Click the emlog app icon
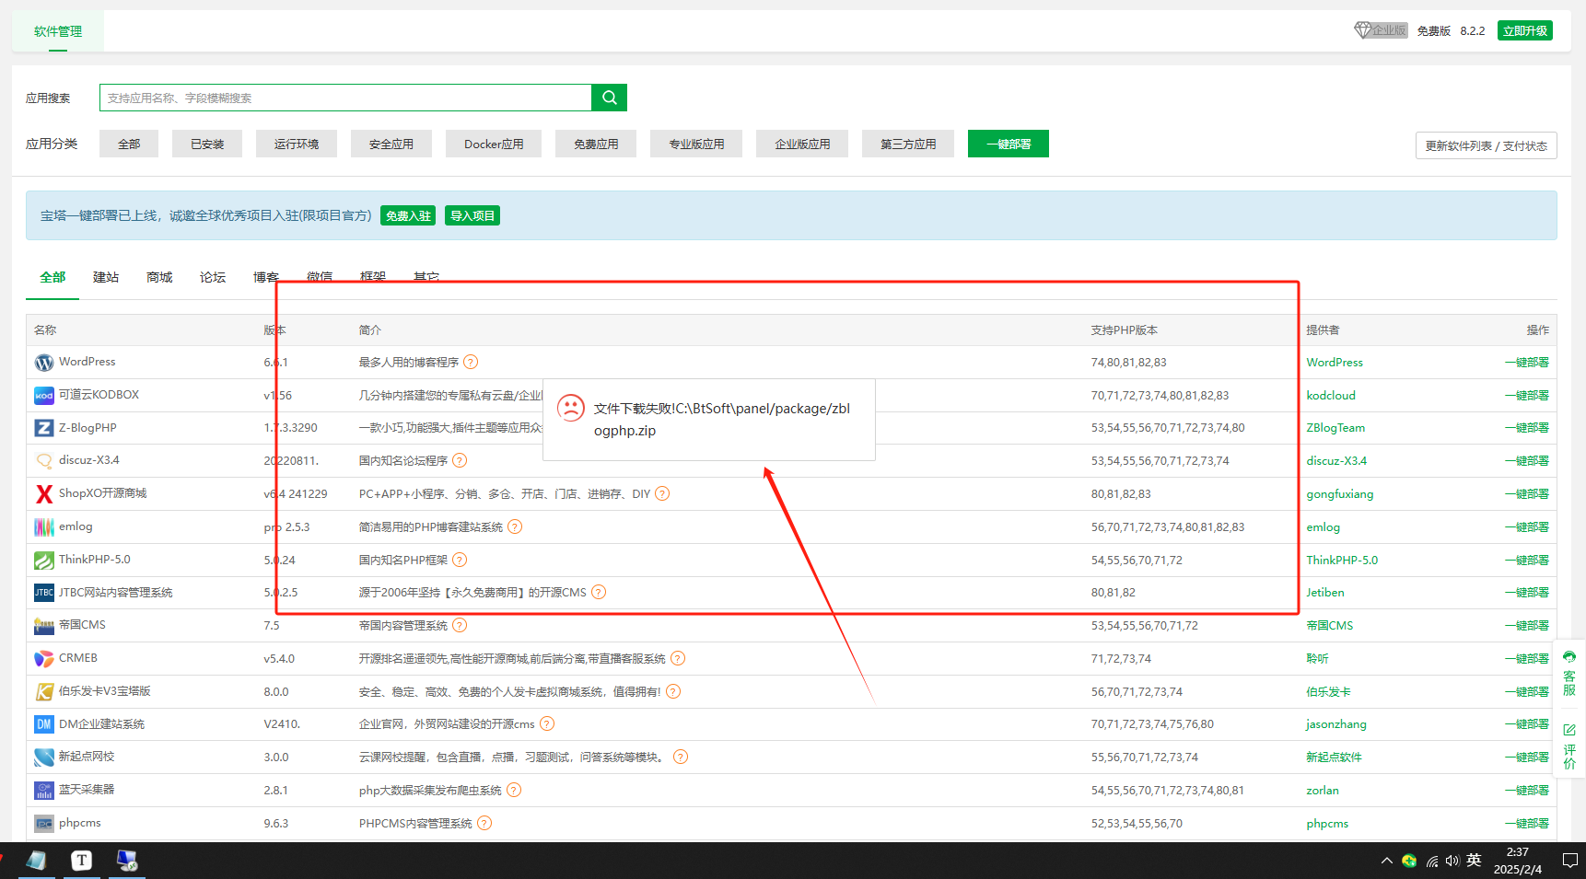The height and width of the screenshot is (879, 1586). click(44, 527)
